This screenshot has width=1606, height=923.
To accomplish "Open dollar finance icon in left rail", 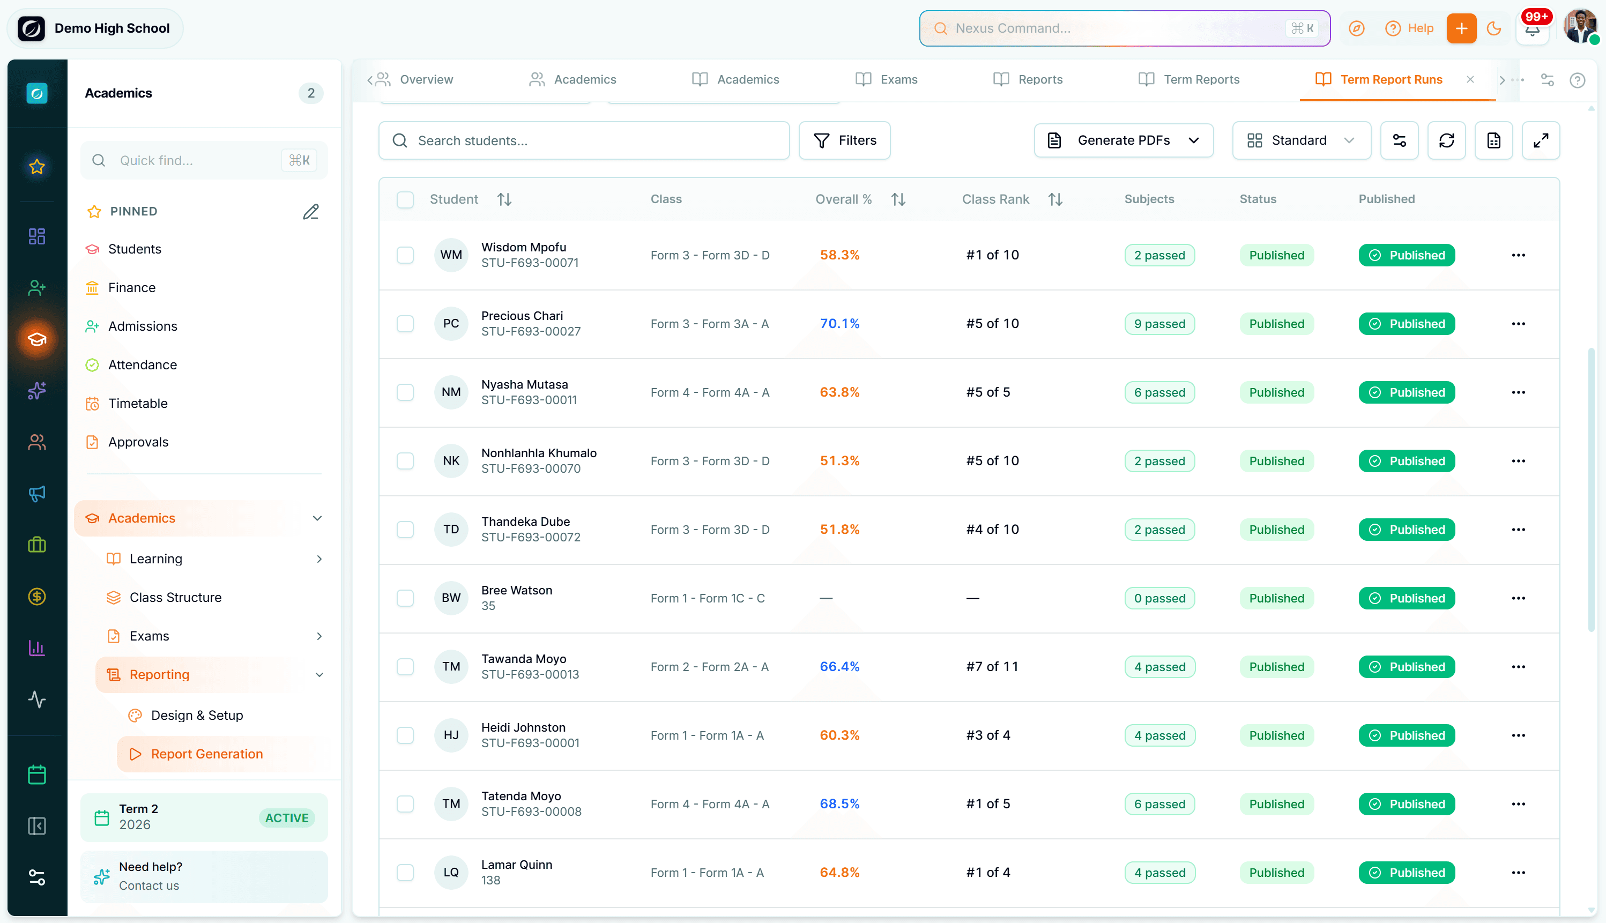I will click(x=37, y=596).
